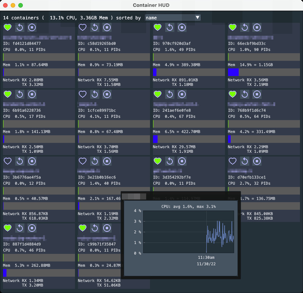Stop container 1cfce89971bc

click(107, 94)
